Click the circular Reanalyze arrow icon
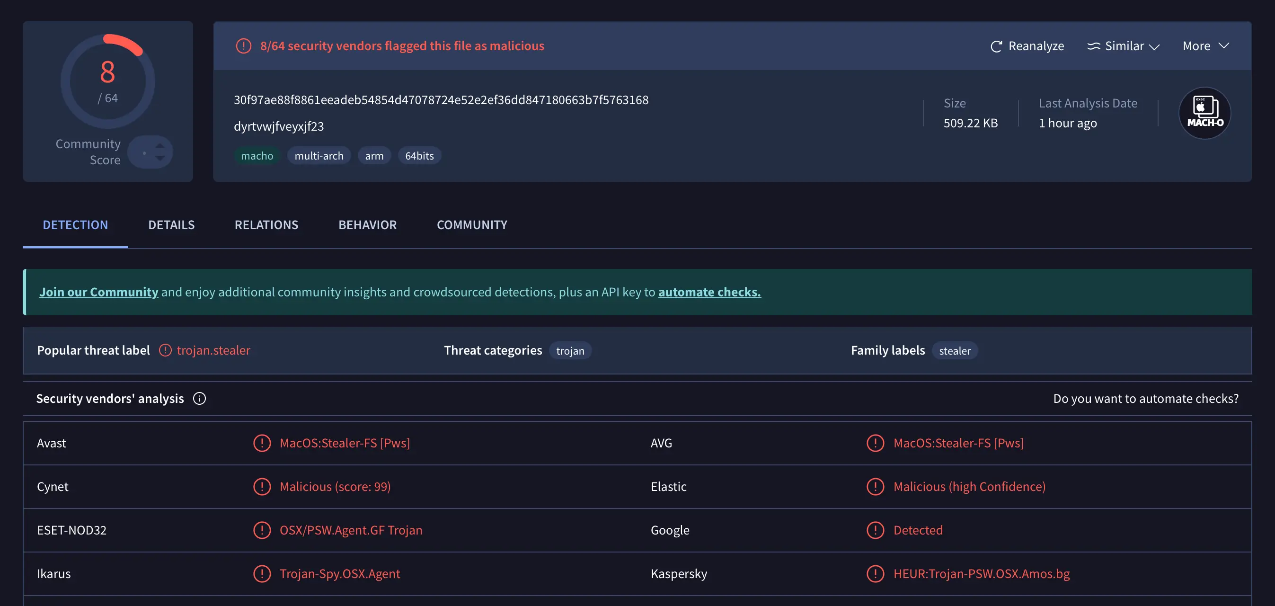The image size is (1275, 606). point(996,45)
